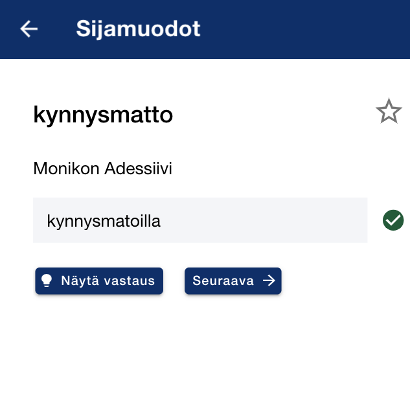Toggle the star outline beside the word

click(389, 111)
